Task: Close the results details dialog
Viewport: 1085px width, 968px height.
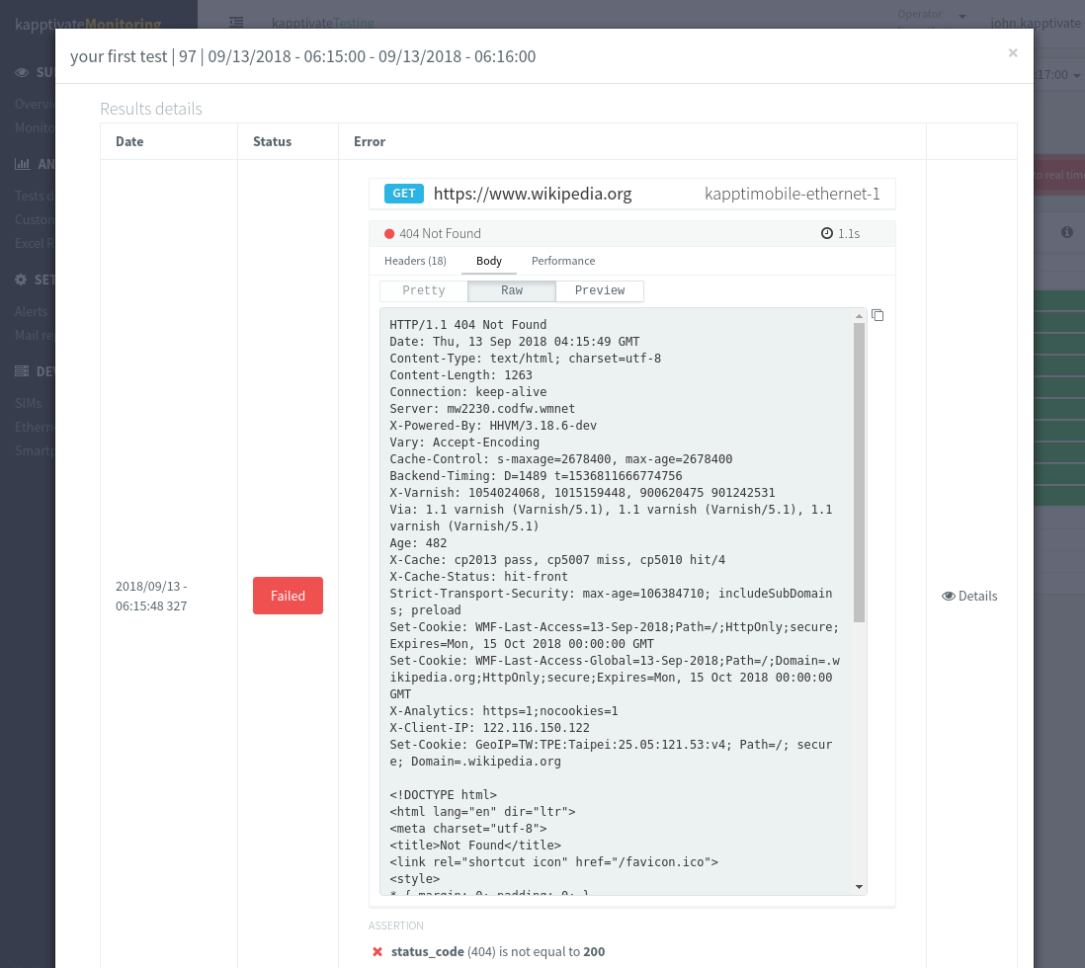Action: [1012, 53]
